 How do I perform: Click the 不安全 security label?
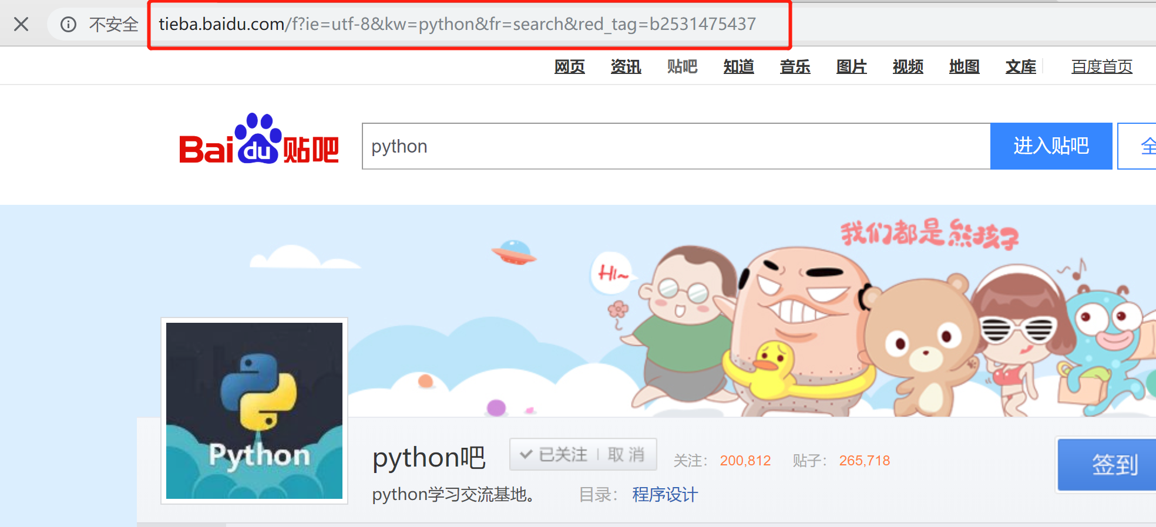click(114, 24)
